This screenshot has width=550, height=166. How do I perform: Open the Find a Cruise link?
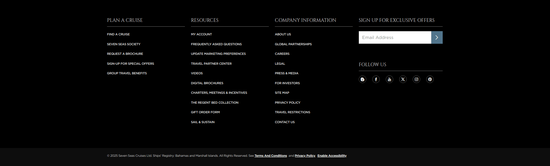(x=118, y=34)
